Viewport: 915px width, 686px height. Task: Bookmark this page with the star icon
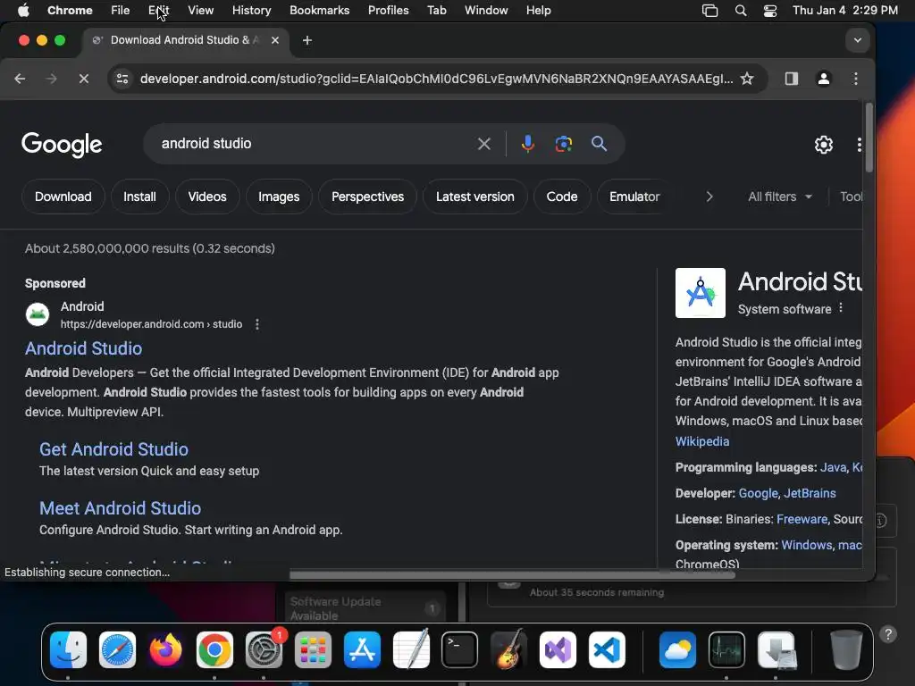click(x=747, y=79)
